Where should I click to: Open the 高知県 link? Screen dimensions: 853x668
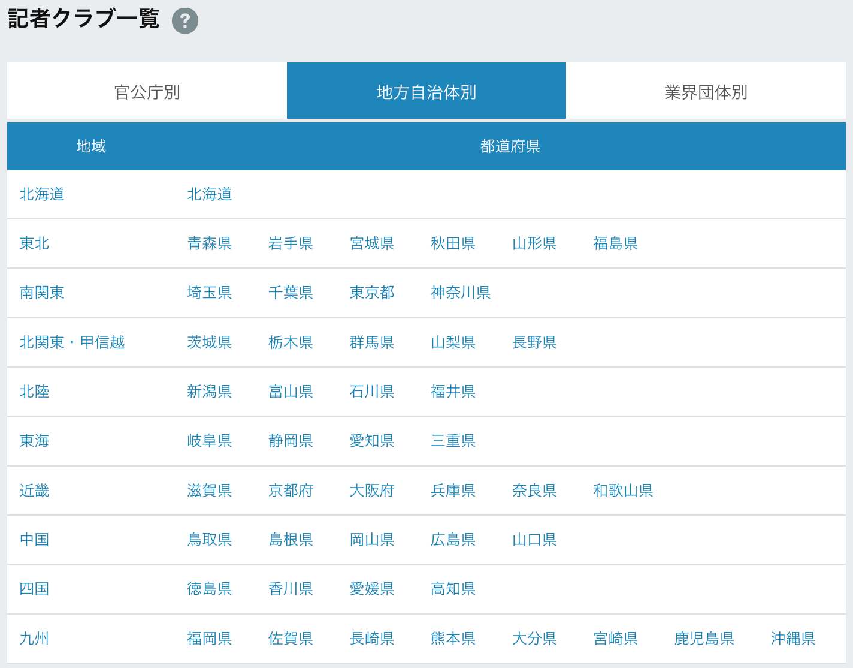point(452,589)
